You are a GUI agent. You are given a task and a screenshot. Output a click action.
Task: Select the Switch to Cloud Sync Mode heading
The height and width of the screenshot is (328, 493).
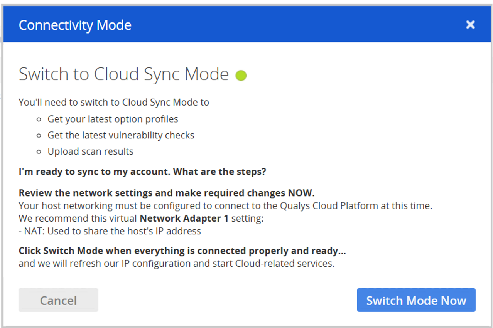(123, 74)
